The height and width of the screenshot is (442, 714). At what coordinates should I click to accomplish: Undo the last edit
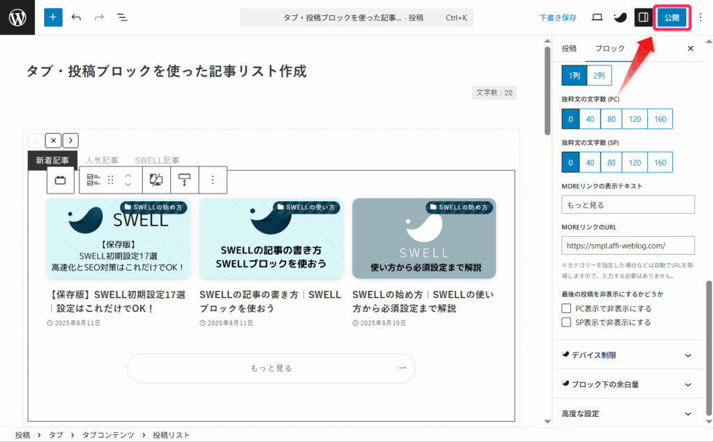click(x=76, y=17)
